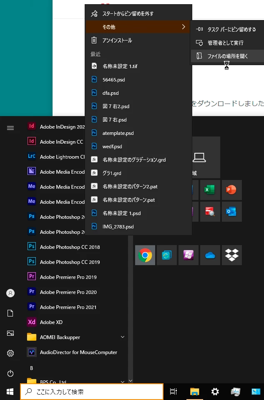The width and height of the screenshot is (264, 400).
Task: Launch Adobe InDesign 202 entry
Action: pos(55,127)
